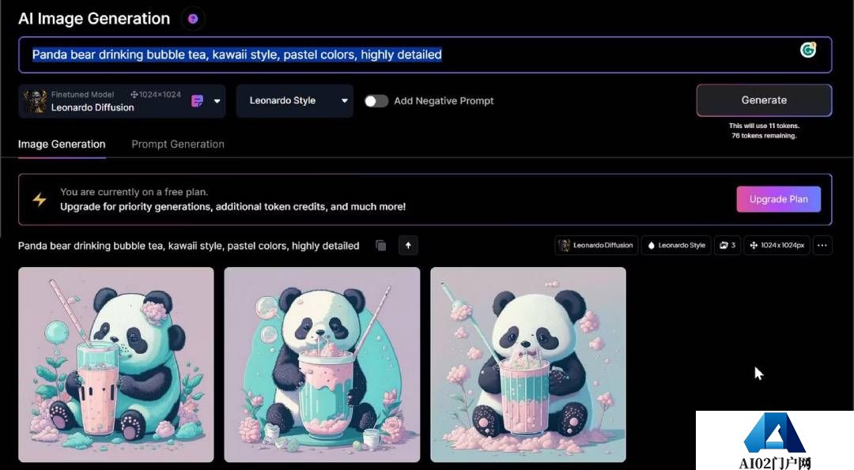Enable the Add Negative Prompt toggle
The width and height of the screenshot is (854, 470).
(376, 101)
